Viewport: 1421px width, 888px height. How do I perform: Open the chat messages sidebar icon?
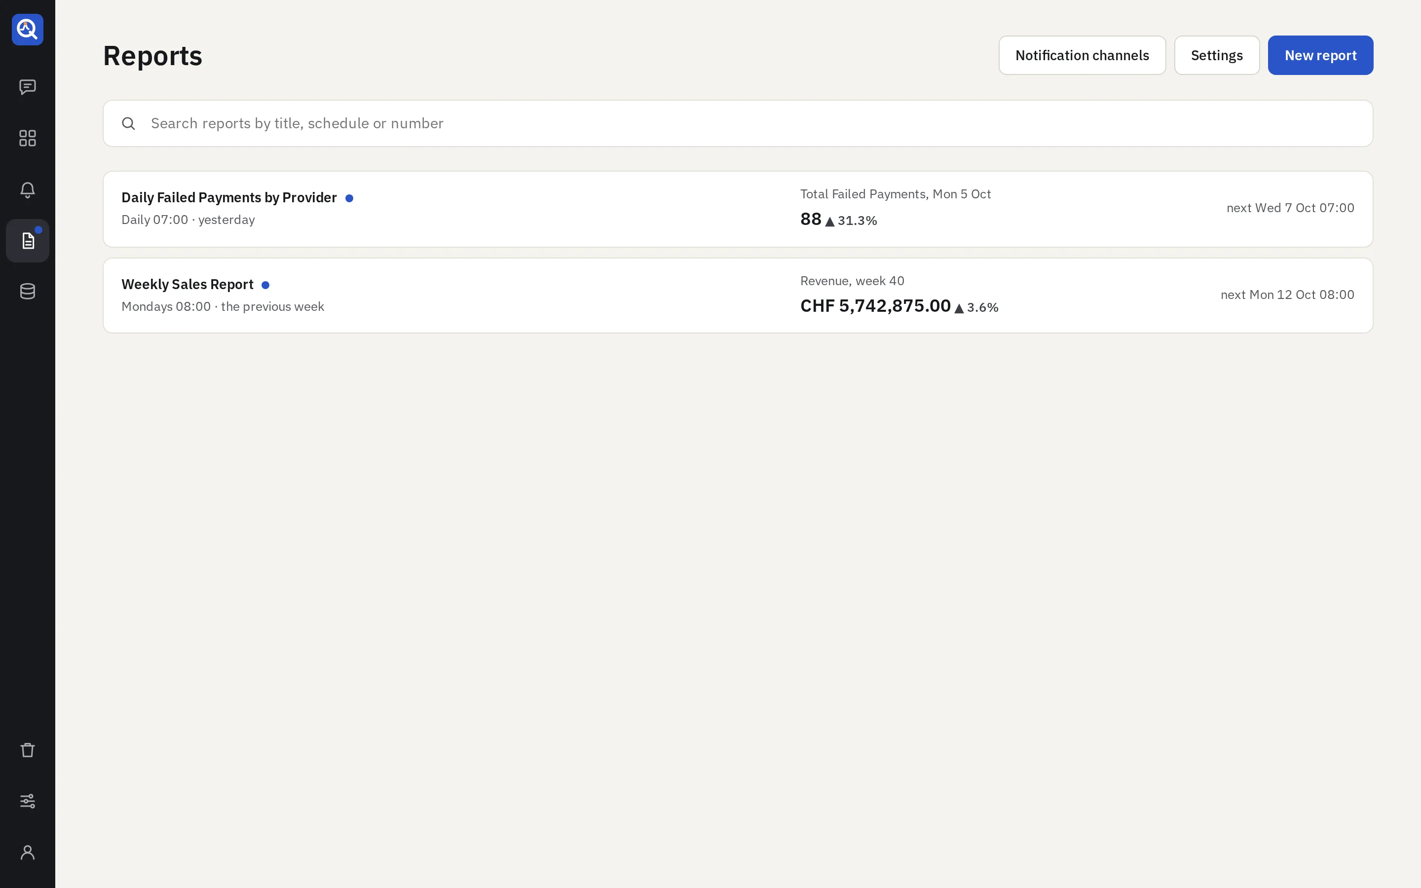(x=28, y=87)
